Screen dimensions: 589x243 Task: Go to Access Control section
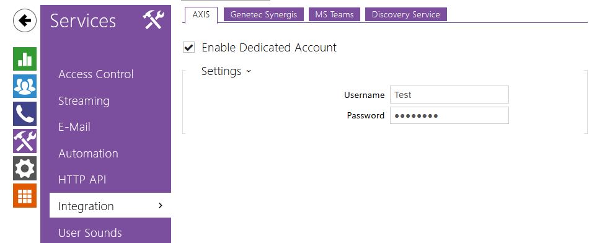click(95, 74)
